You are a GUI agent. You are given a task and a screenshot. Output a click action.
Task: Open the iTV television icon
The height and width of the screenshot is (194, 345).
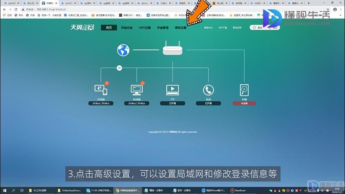tap(172, 90)
